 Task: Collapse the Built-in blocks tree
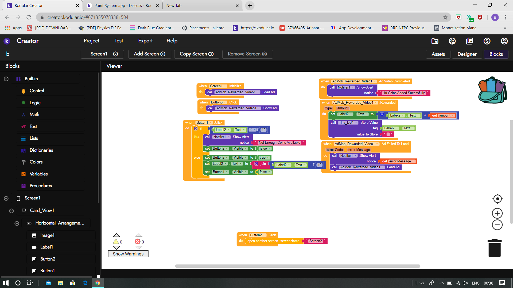coord(6,79)
